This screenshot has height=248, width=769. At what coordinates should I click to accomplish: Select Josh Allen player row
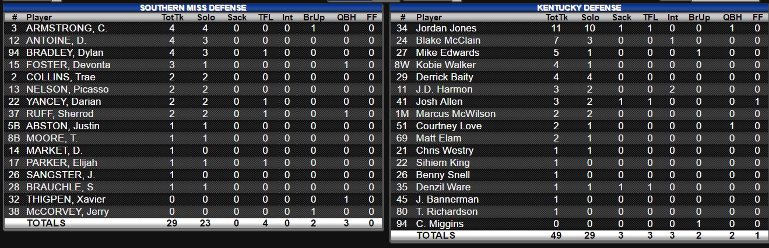(x=579, y=101)
